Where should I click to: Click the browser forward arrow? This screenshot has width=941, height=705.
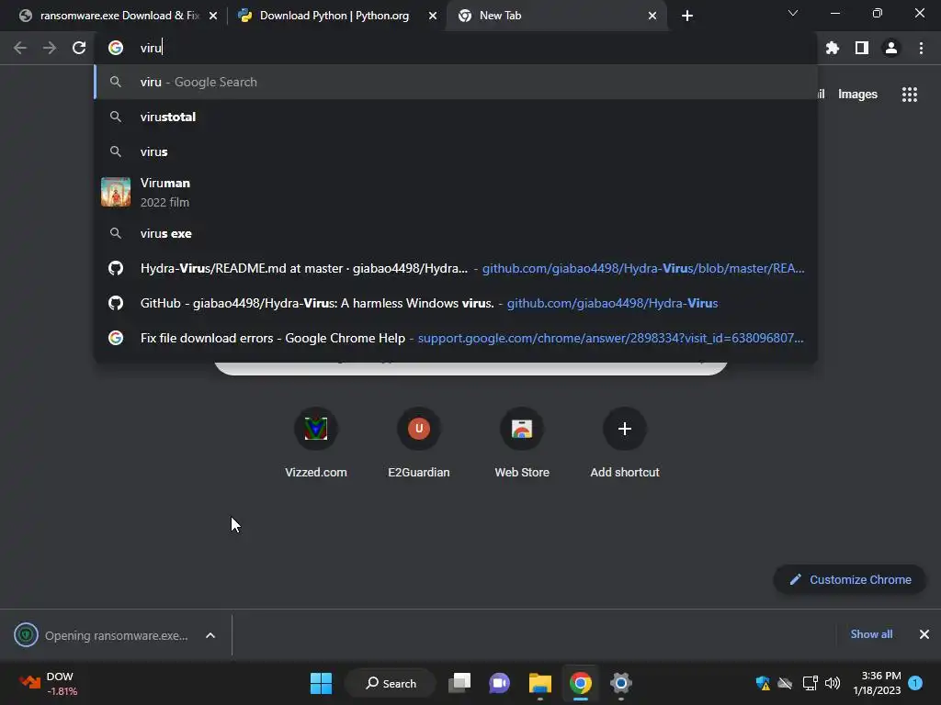coord(50,48)
